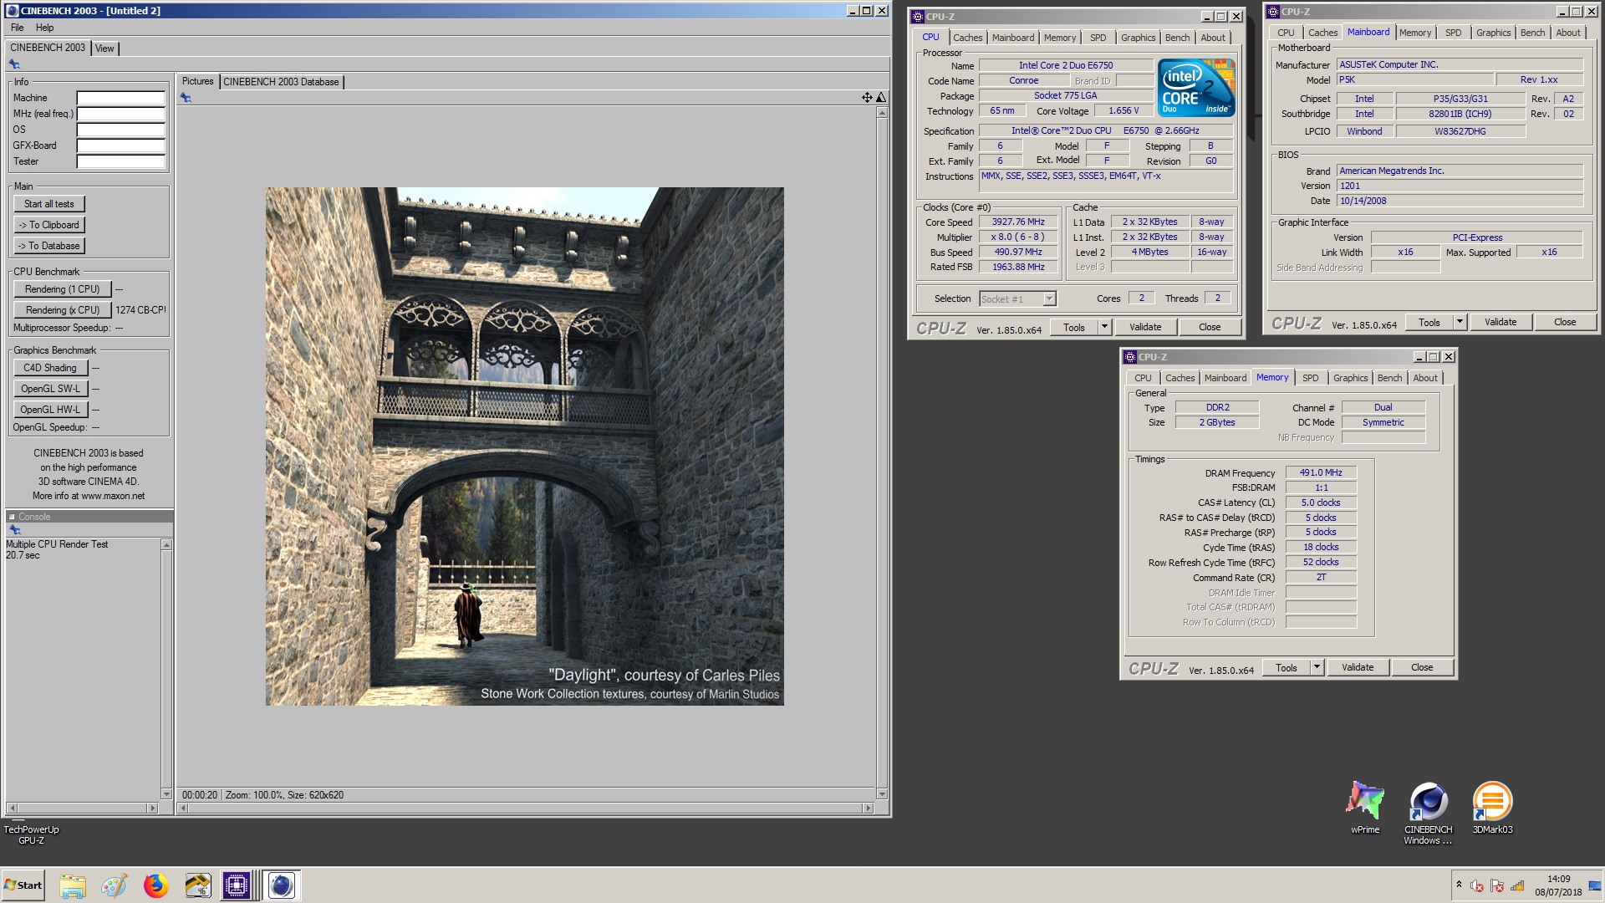Screen dimensions: 1605x903
Task: Click the CINEBENCH taskbar icon
Action: tap(282, 885)
